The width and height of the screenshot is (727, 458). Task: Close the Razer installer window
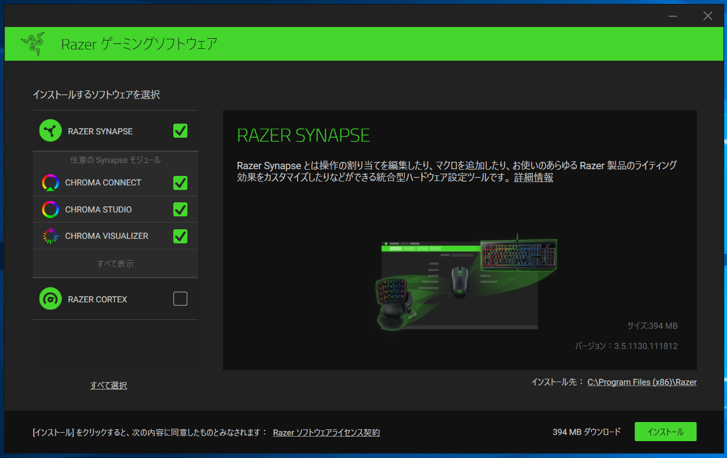tap(708, 16)
